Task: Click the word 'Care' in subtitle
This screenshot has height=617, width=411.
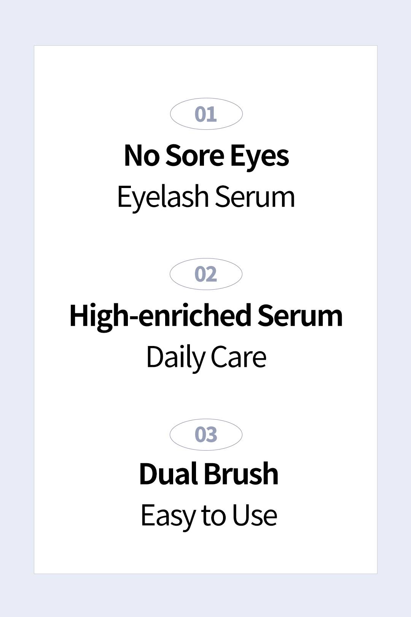Action: pyautogui.click(x=239, y=357)
